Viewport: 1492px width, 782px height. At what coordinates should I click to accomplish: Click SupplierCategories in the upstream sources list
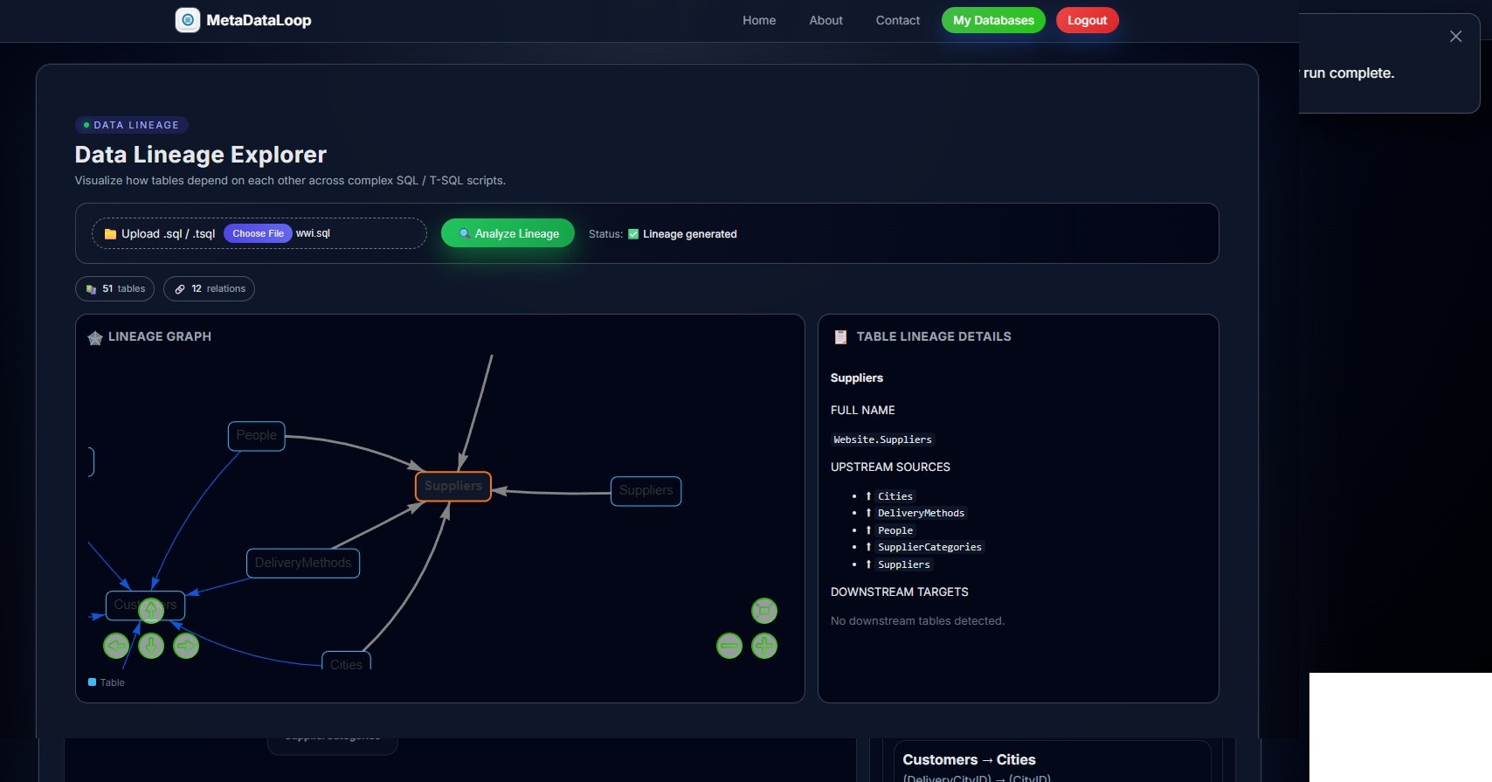pyautogui.click(x=929, y=547)
